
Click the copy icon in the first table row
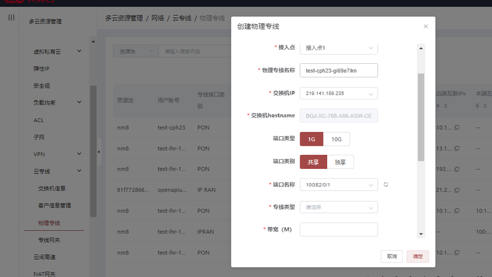(x=457, y=128)
